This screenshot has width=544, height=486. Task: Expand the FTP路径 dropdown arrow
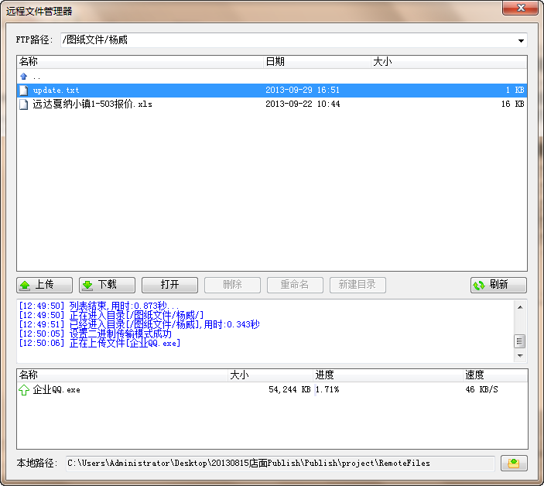pyautogui.click(x=521, y=40)
